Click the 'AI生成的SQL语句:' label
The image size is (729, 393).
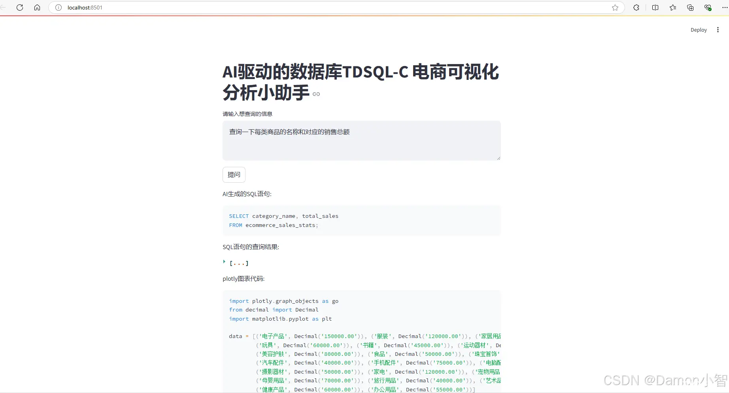click(247, 194)
